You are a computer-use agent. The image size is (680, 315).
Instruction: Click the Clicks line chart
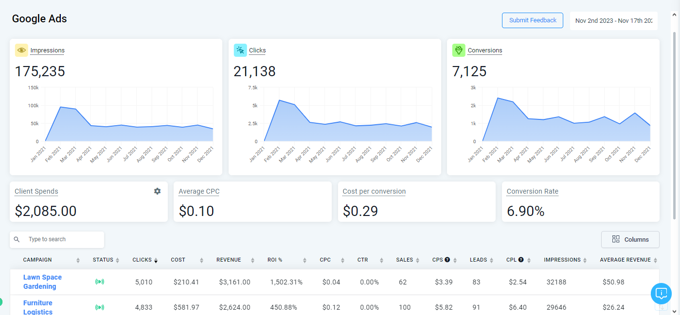(348, 115)
